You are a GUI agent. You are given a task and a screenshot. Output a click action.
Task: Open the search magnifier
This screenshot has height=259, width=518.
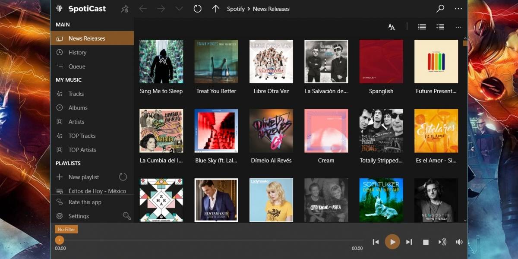(x=440, y=9)
